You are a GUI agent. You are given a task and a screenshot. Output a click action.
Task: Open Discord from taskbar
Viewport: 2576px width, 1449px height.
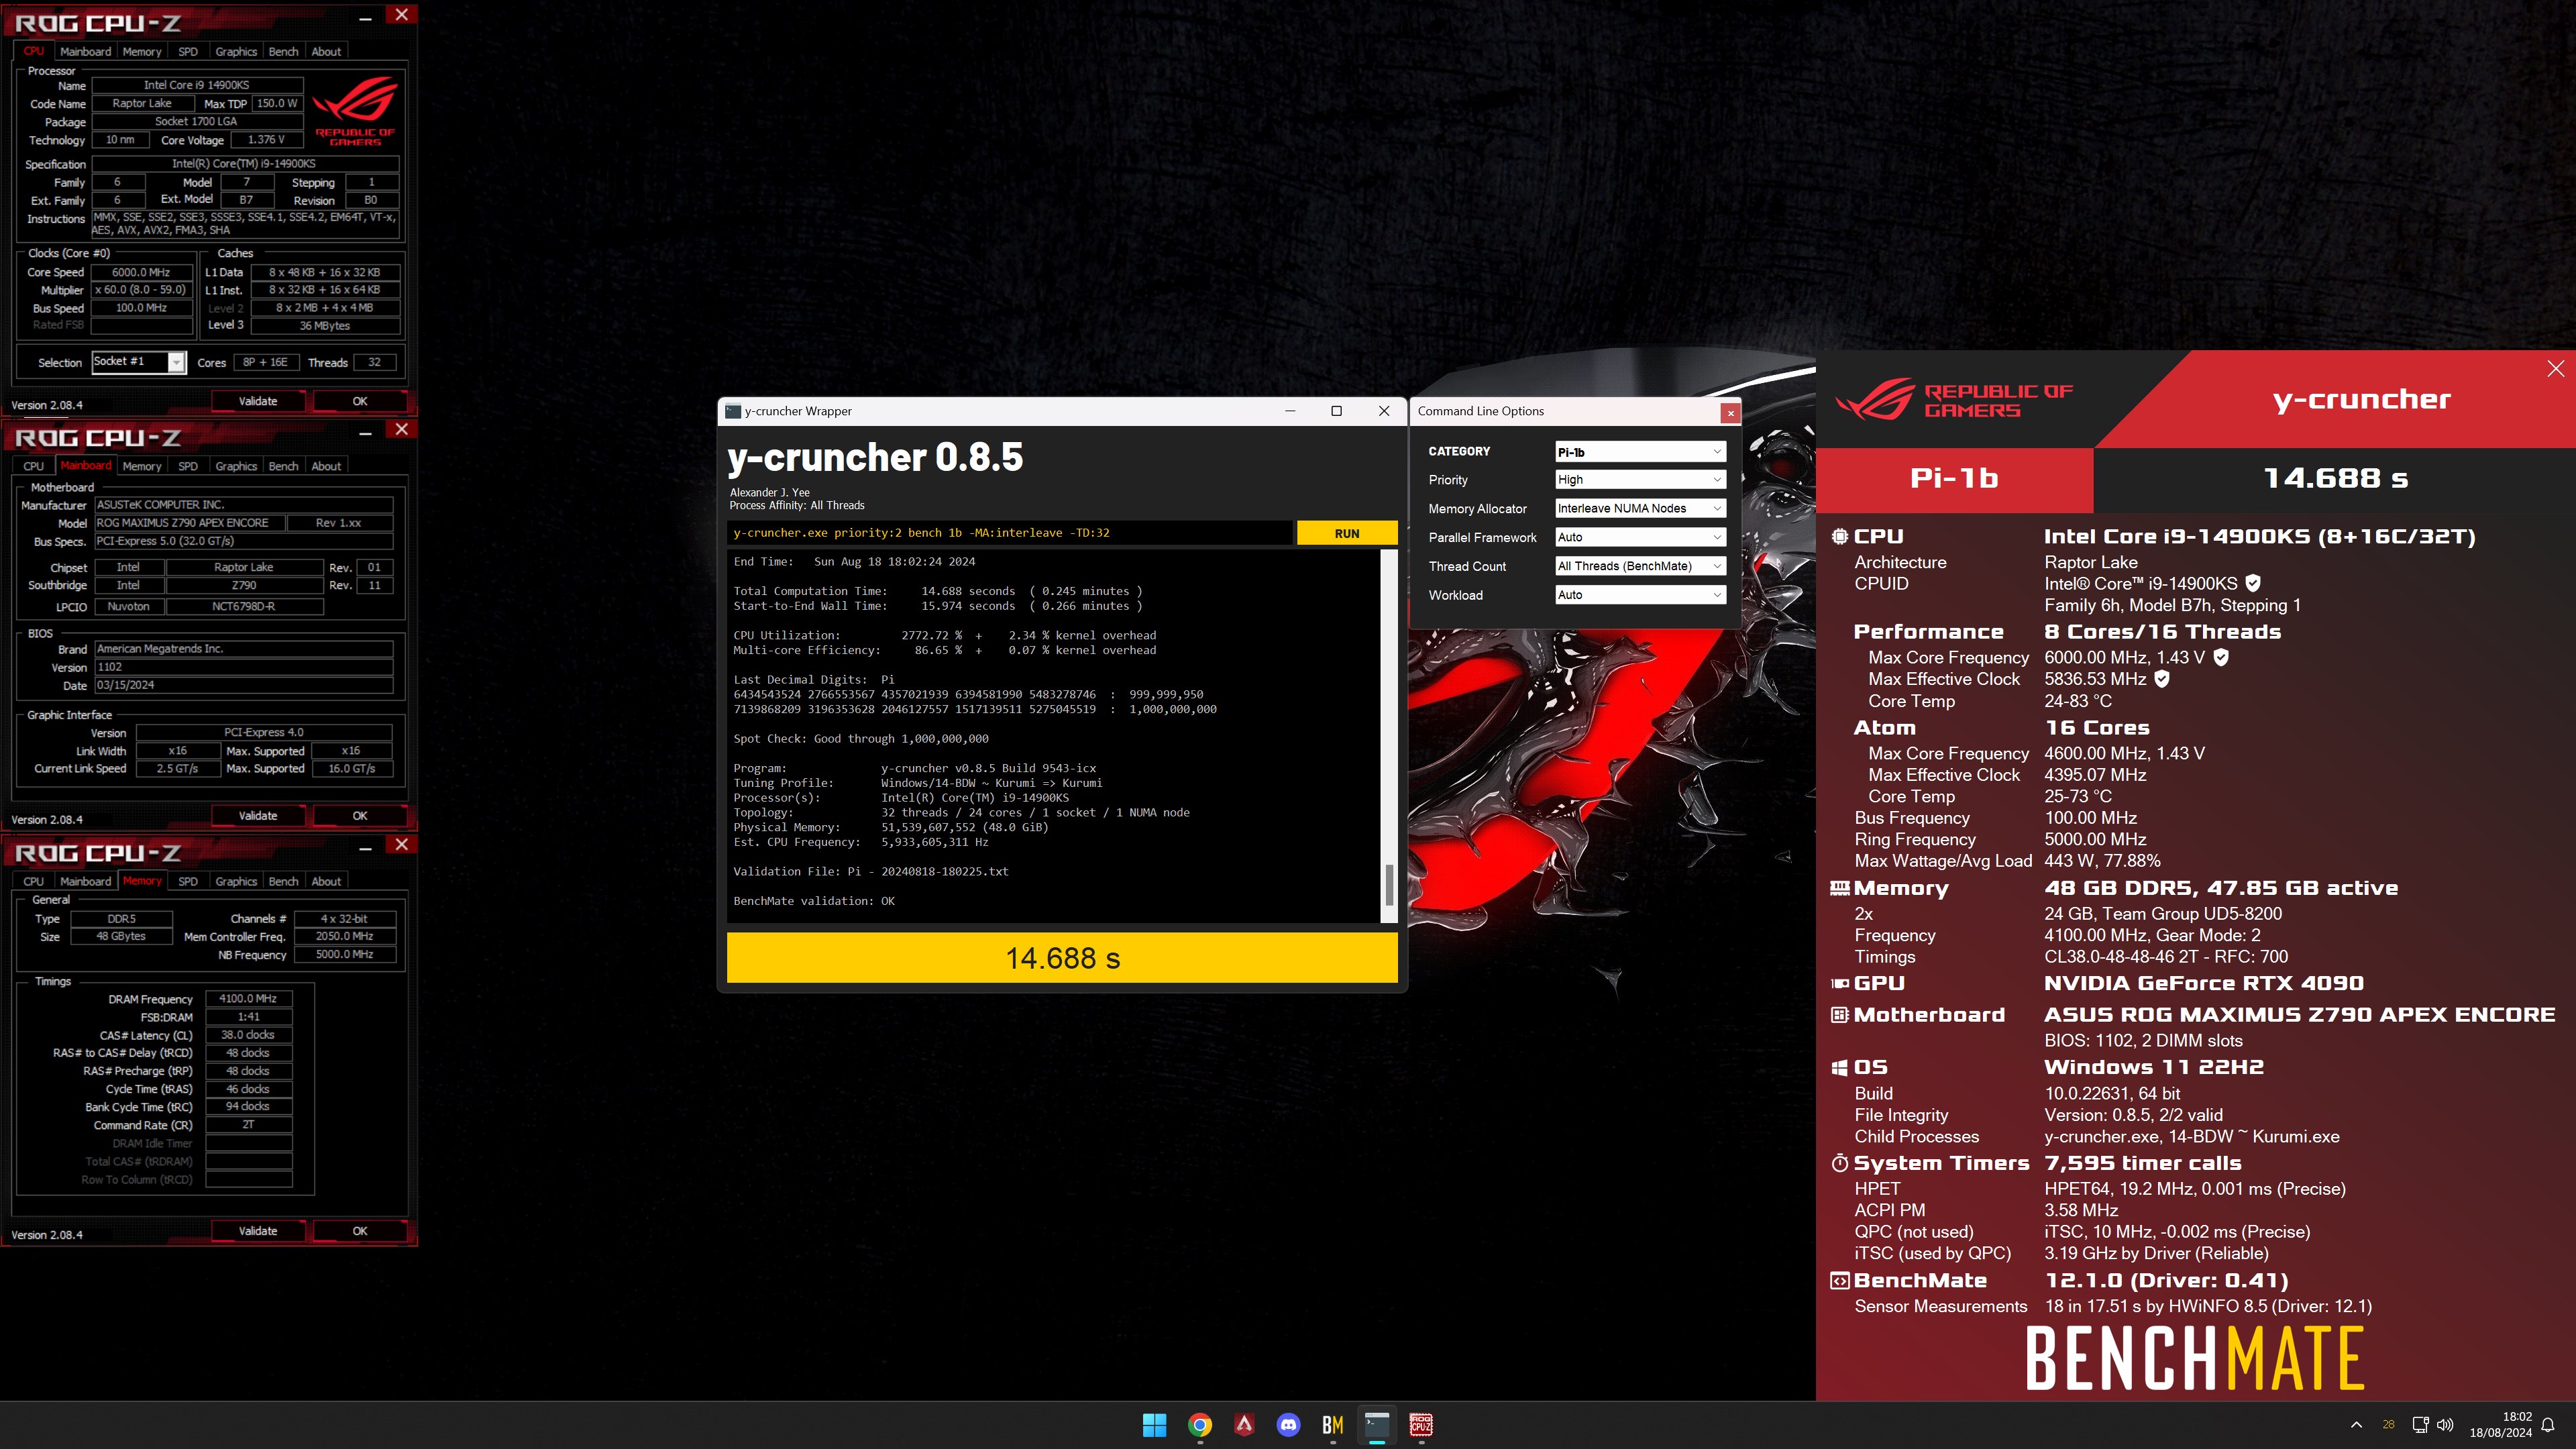(x=1288, y=1425)
